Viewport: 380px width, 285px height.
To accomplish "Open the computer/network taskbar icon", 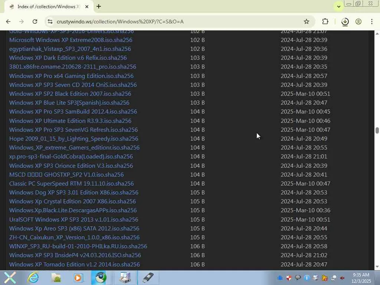I will (125, 278).
